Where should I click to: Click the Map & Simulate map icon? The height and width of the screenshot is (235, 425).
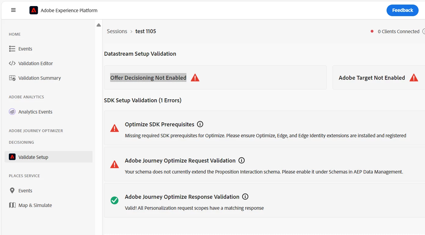tap(12, 205)
